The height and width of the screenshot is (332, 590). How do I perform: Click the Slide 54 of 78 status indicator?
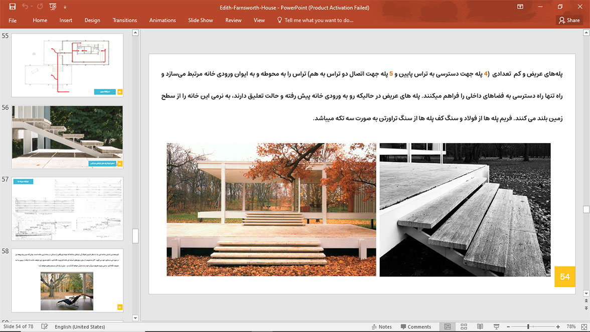(18, 326)
